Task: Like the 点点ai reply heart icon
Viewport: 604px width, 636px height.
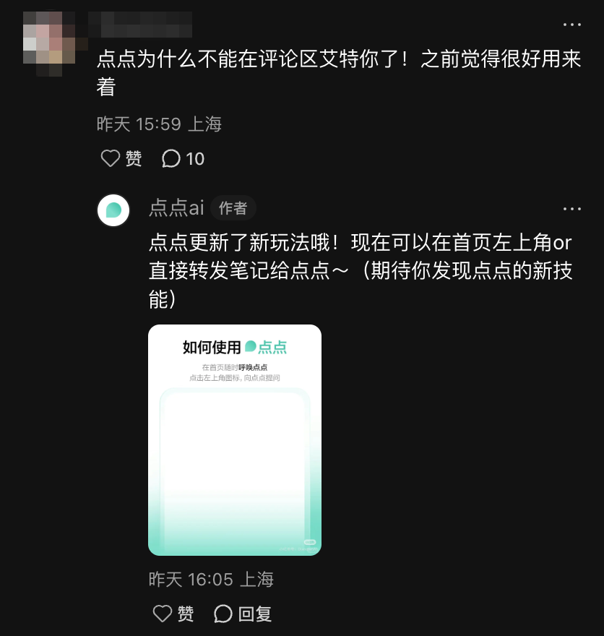Action: coord(163,614)
